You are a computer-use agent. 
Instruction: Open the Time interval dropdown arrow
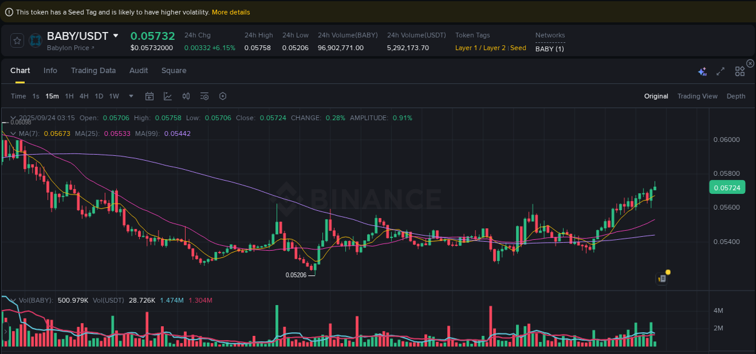[x=131, y=96]
